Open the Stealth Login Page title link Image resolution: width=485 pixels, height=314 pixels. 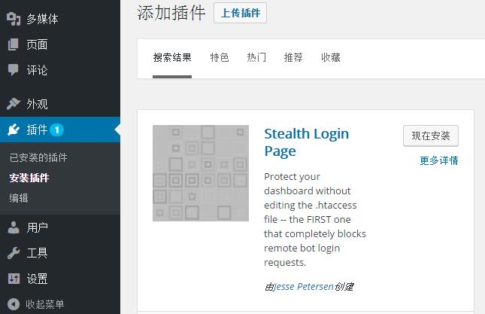[x=307, y=142]
